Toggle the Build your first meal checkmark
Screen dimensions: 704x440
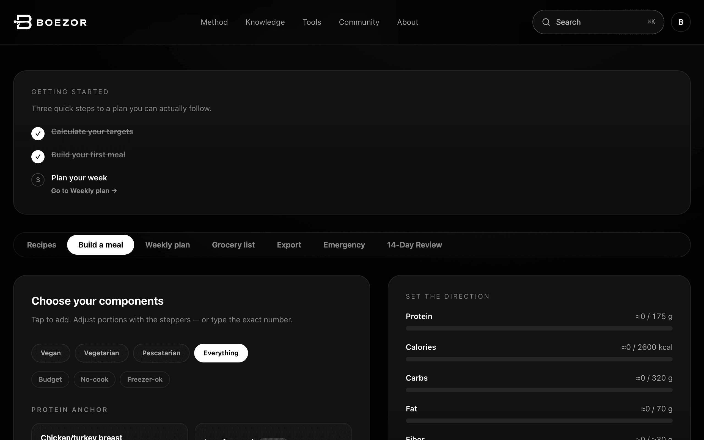click(x=38, y=156)
